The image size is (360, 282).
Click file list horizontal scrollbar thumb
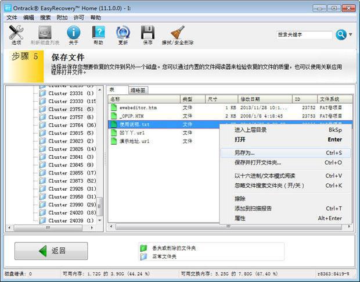[x=229, y=227]
